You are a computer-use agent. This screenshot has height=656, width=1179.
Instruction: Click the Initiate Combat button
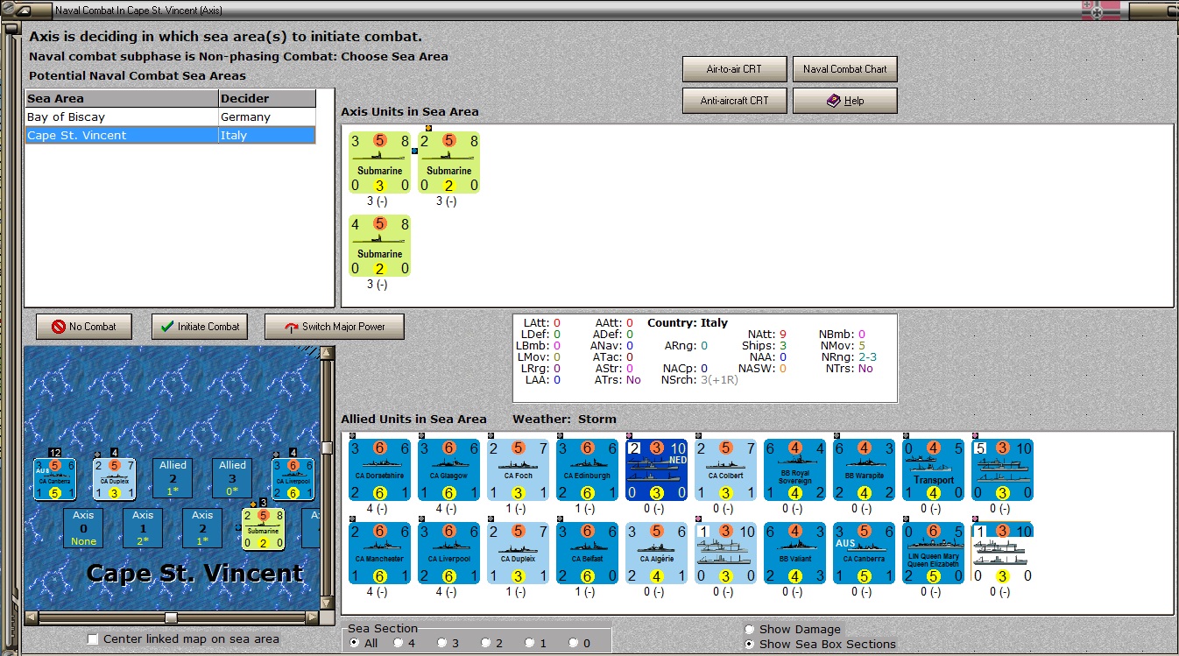pyautogui.click(x=199, y=327)
